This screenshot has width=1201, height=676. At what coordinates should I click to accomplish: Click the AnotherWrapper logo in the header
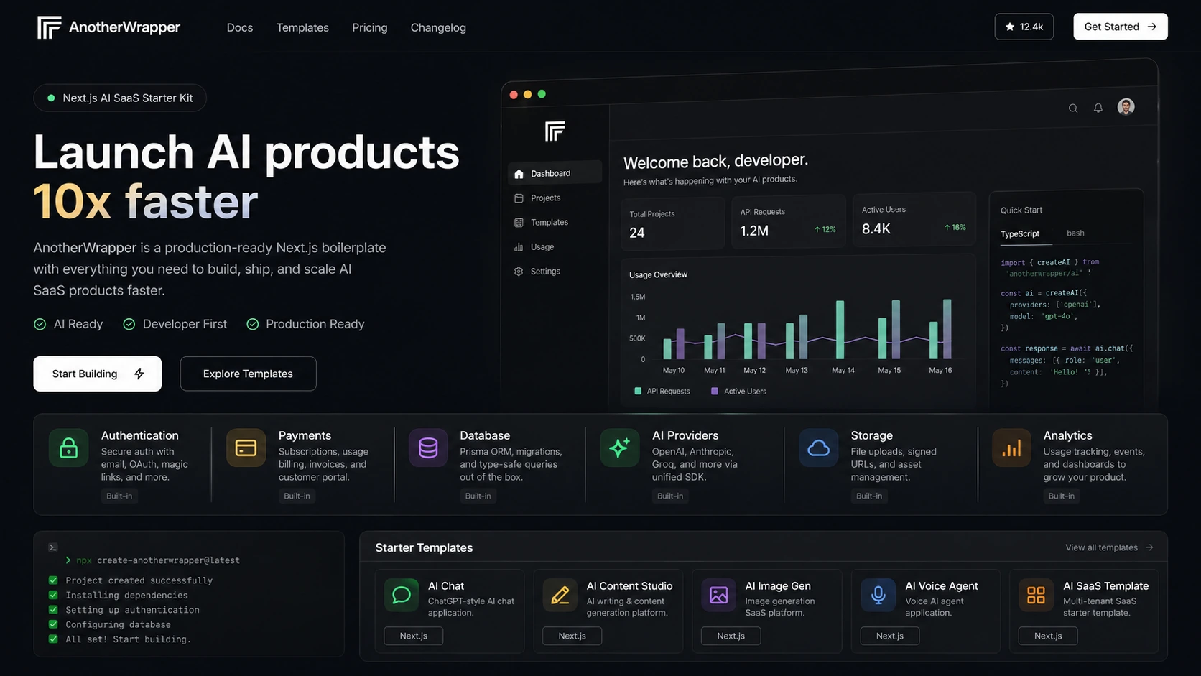[x=108, y=27]
